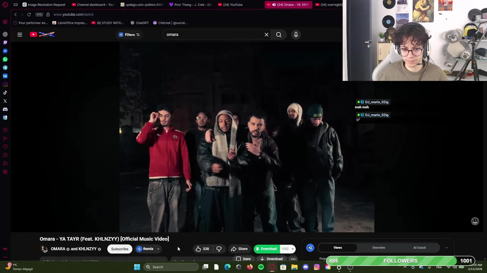The height and width of the screenshot is (273, 487).
Task: Open Instagram in the Opera sidebar
Action: point(5,84)
